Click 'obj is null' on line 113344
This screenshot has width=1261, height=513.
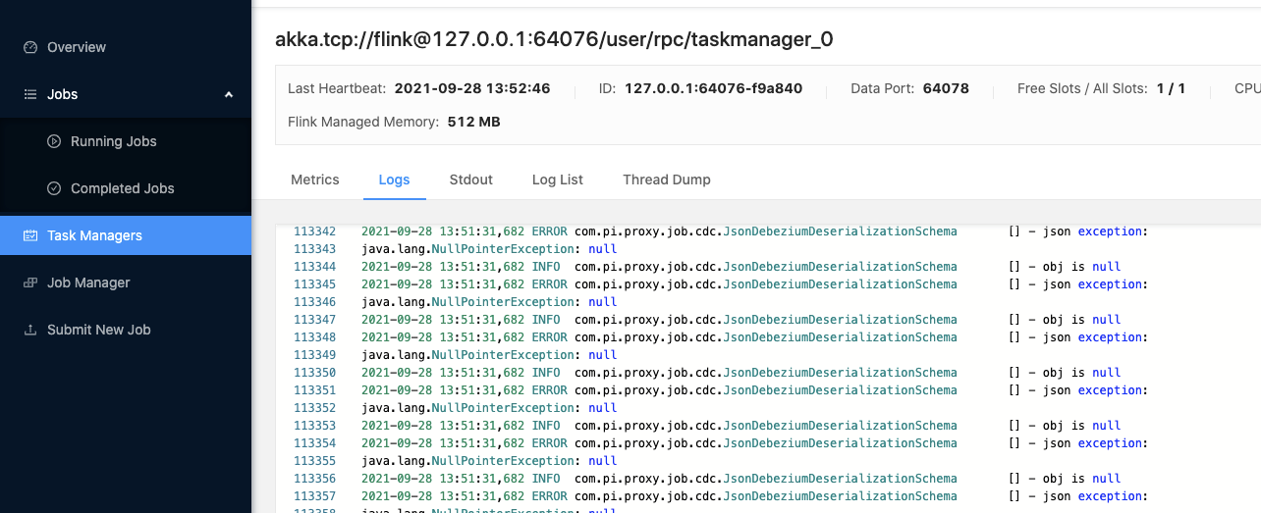1081,267
